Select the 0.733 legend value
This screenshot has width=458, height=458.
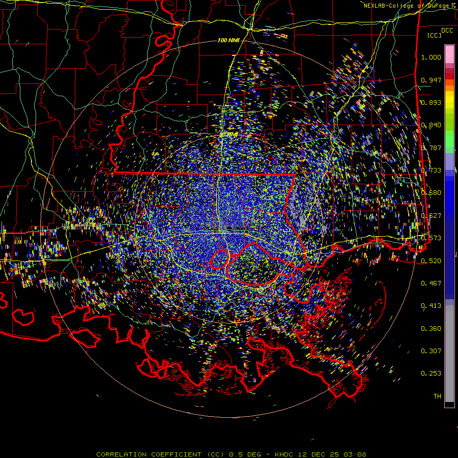431,170
